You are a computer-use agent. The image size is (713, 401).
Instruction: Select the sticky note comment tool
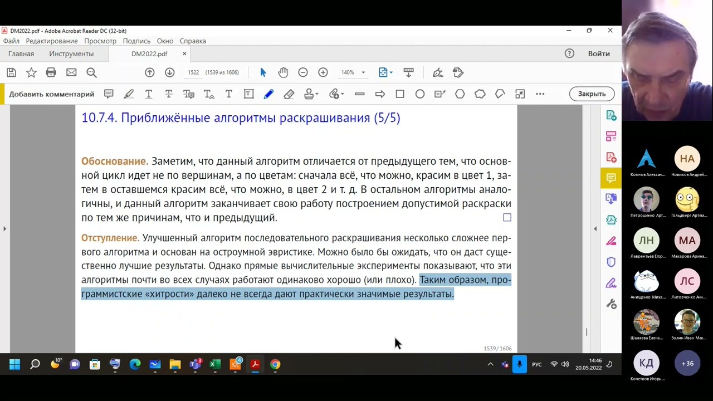(x=109, y=94)
